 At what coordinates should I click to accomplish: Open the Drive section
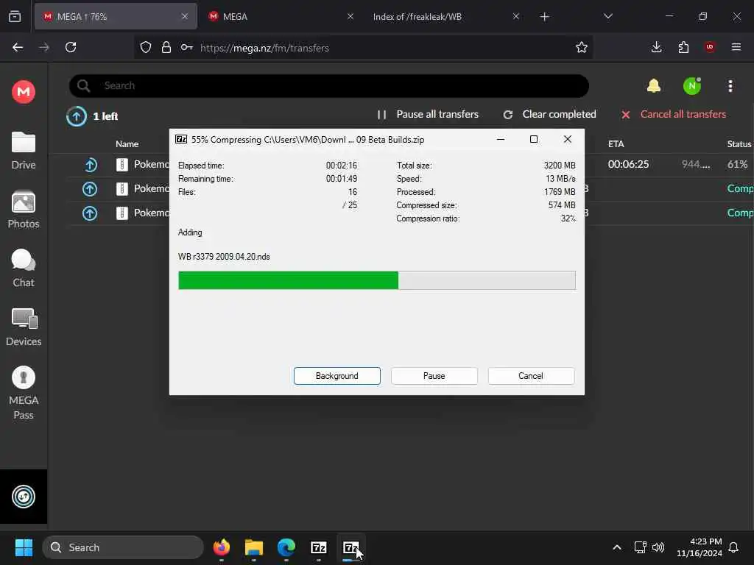pos(23,151)
